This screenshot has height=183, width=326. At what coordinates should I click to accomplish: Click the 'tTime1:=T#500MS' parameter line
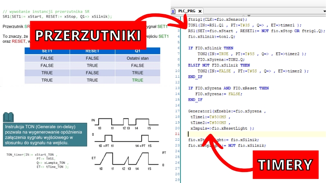pos(210,117)
